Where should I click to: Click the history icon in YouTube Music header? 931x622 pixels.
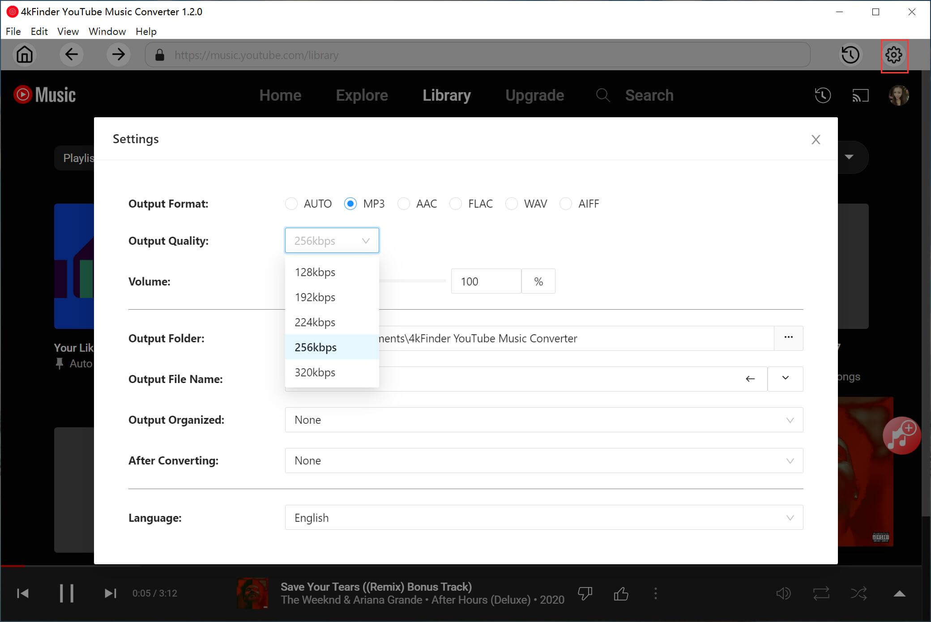[823, 96]
